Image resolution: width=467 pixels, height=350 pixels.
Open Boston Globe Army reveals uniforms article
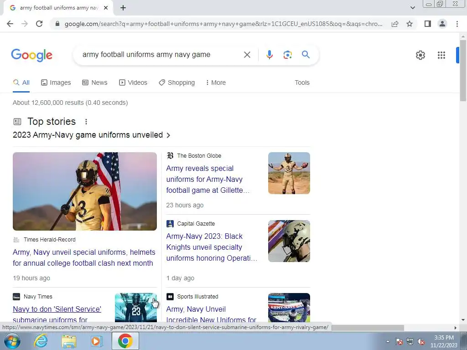[208, 180]
